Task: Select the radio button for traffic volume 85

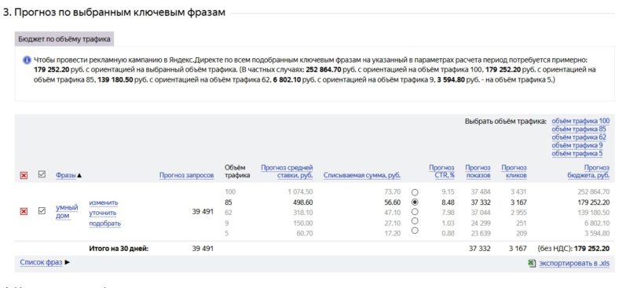Action: pos(415,202)
